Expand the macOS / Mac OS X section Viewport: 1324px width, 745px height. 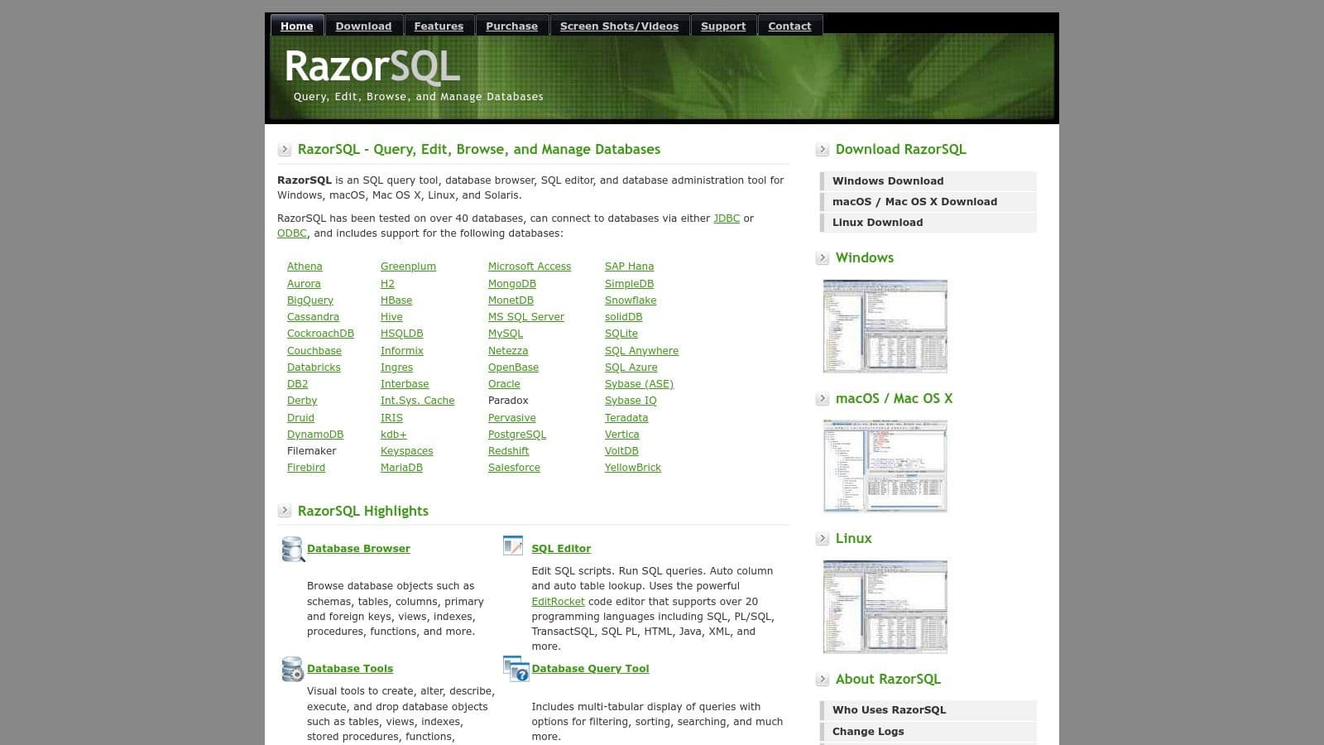click(x=823, y=398)
